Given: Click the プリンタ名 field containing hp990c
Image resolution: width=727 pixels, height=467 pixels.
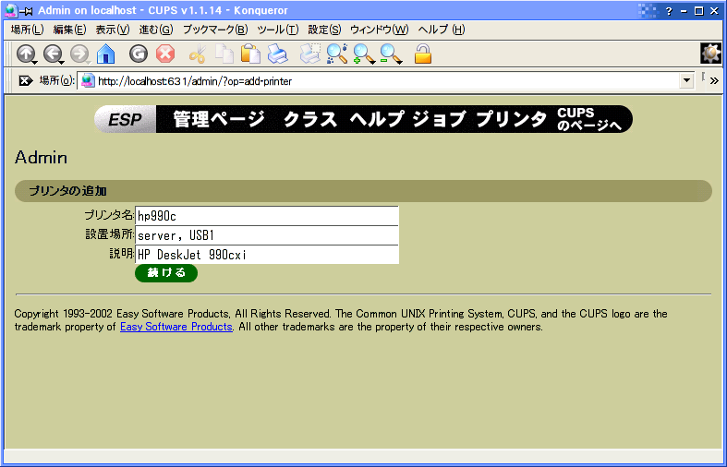Looking at the screenshot, I should coord(266,216).
